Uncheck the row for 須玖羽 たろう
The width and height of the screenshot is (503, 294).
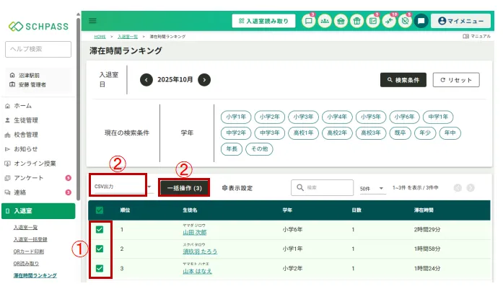click(x=100, y=249)
